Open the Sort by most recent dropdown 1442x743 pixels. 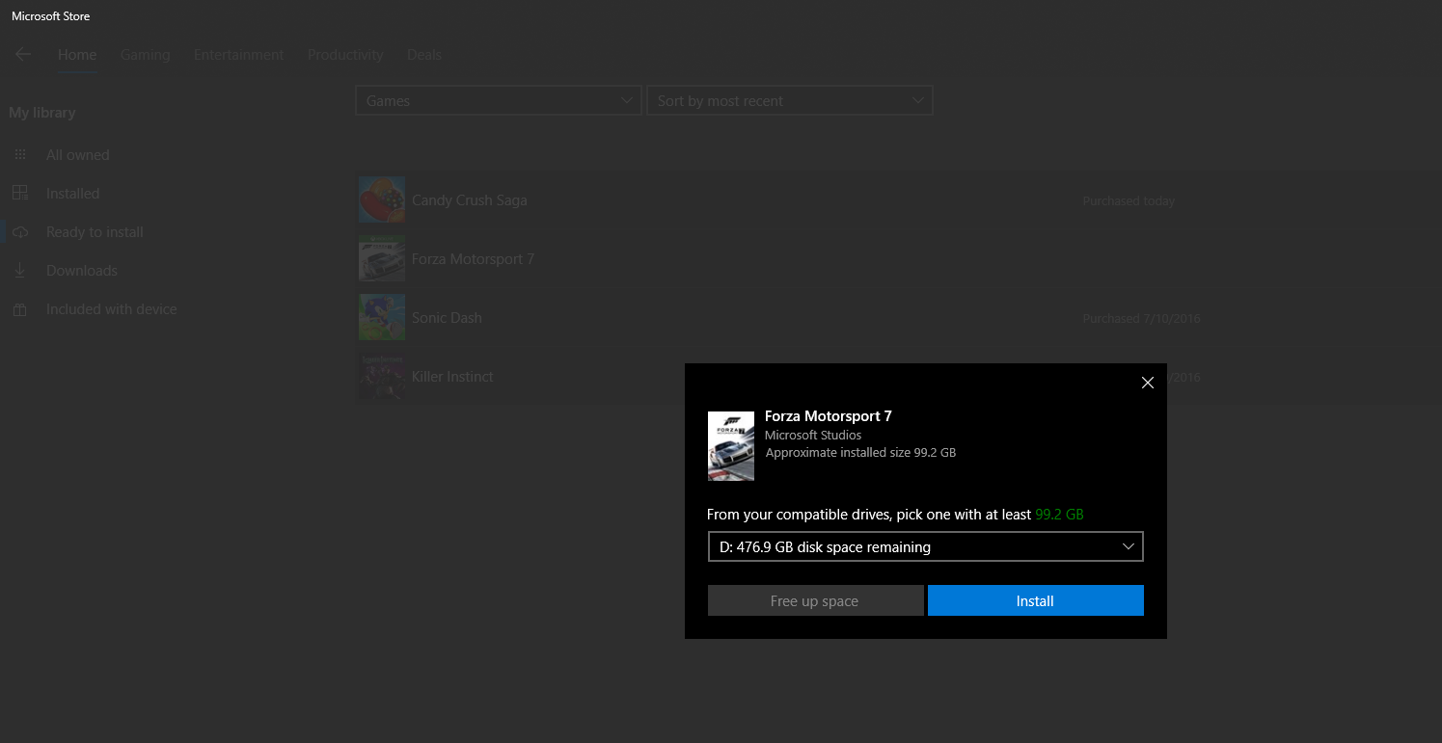tap(790, 100)
